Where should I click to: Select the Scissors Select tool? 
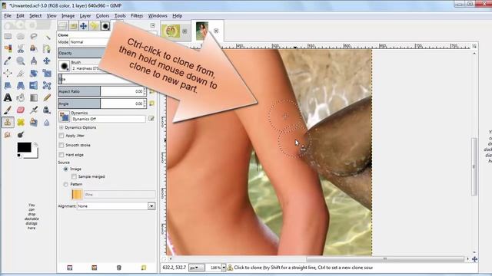21,49
